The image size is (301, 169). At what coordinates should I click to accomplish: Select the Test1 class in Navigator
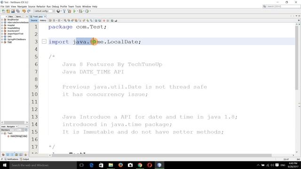tap(10, 133)
